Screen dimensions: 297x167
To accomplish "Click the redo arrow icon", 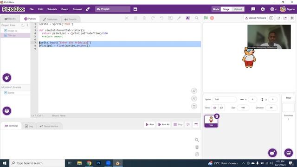I will tap(153, 18).
